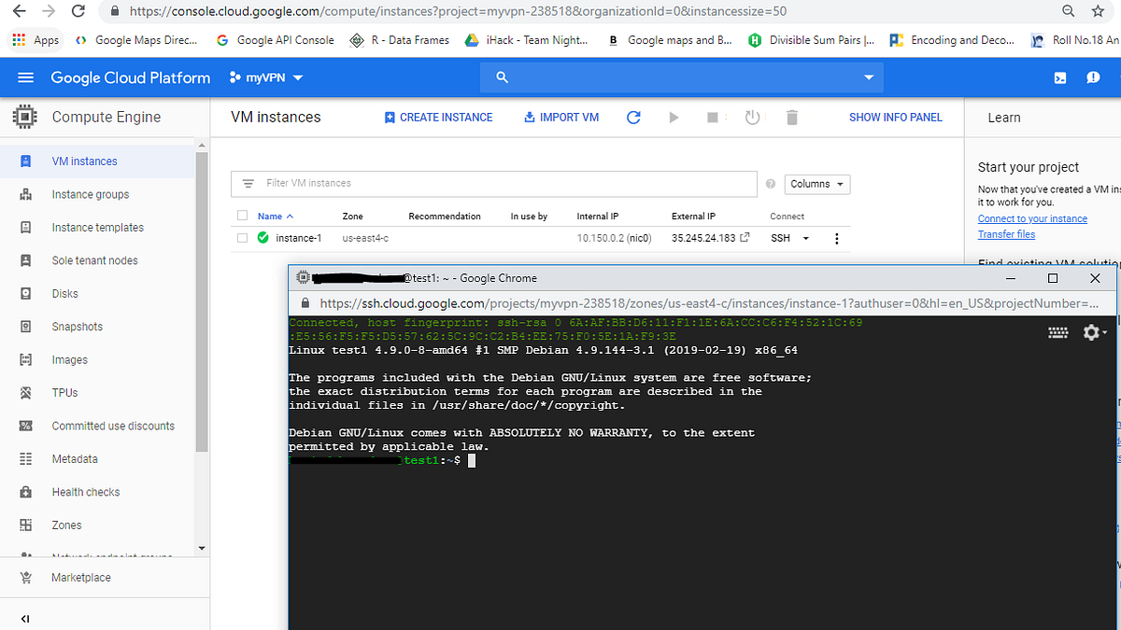Open the R - Data Frames bookmark
Viewport: 1121px width, 630px height.
pyautogui.click(x=400, y=40)
